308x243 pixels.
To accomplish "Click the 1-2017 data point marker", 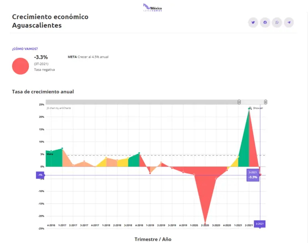I will tap(62, 149).
